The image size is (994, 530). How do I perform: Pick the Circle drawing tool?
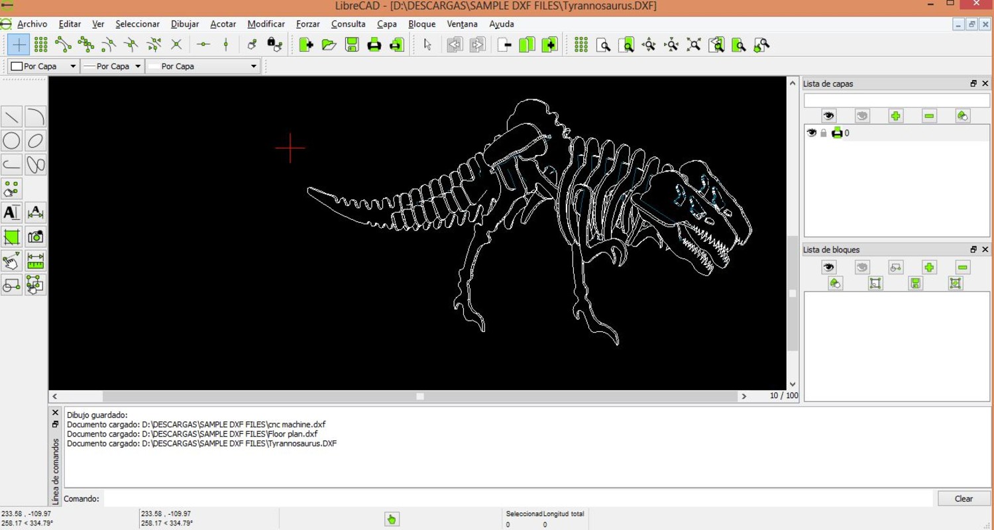(11, 140)
